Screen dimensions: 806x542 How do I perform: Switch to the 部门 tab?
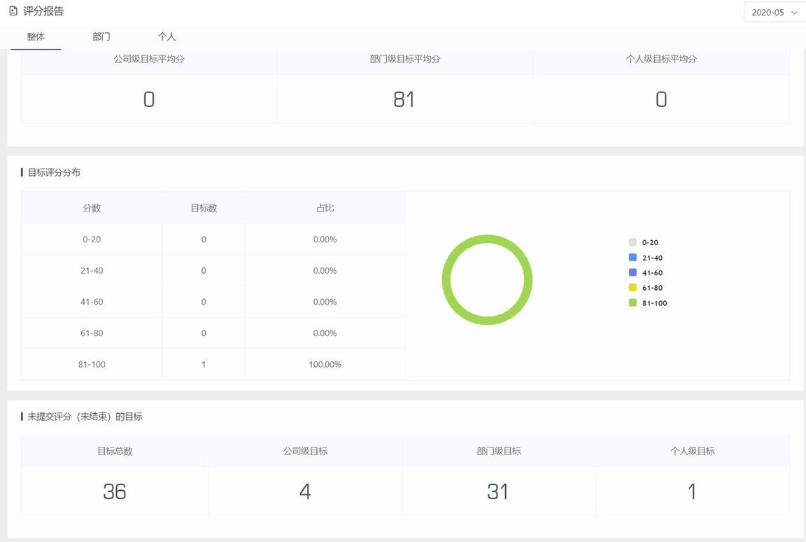(x=101, y=36)
